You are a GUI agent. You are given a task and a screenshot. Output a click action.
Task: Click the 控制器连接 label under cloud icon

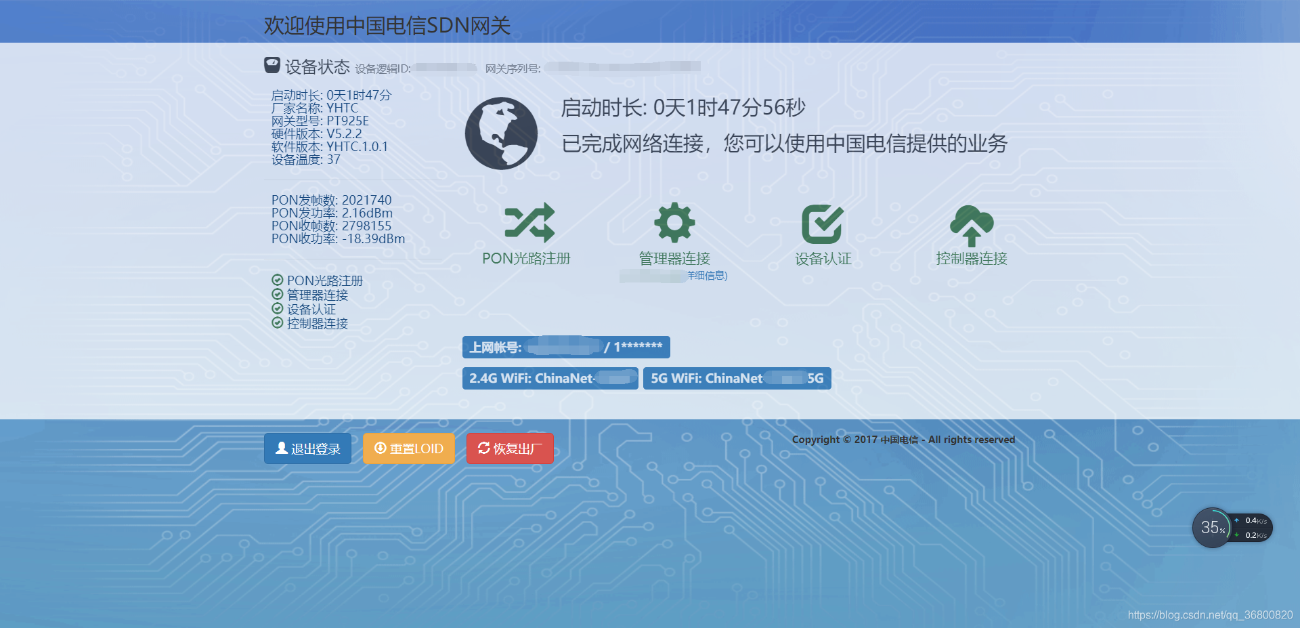coord(972,258)
